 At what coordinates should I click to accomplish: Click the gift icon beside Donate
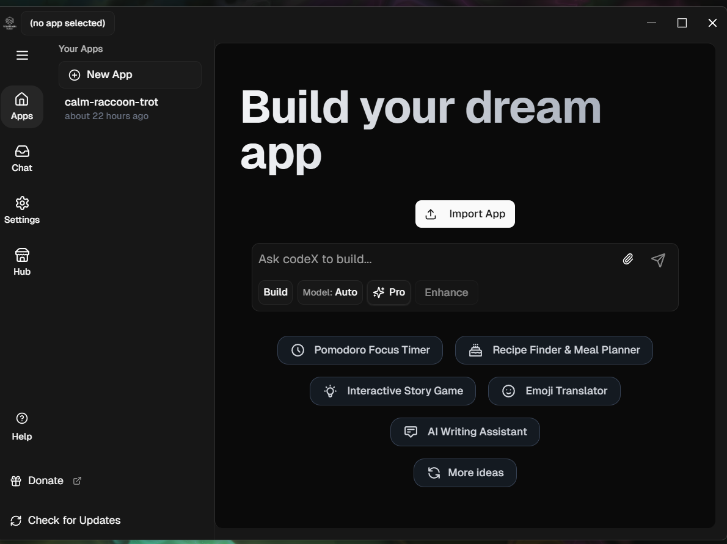coord(16,481)
